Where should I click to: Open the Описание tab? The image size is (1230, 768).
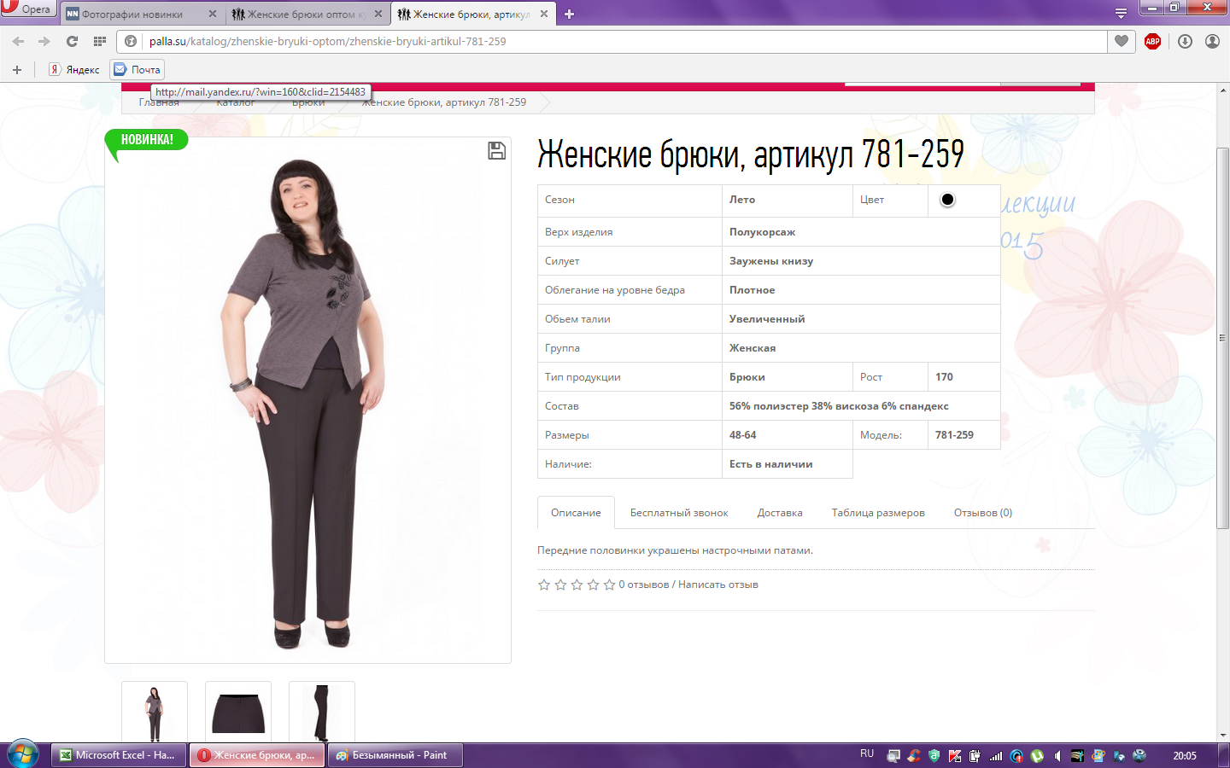pyautogui.click(x=576, y=513)
